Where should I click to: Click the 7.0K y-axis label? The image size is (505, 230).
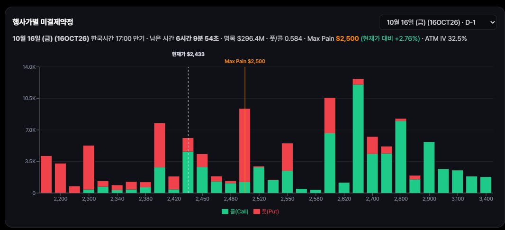coord(30,130)
